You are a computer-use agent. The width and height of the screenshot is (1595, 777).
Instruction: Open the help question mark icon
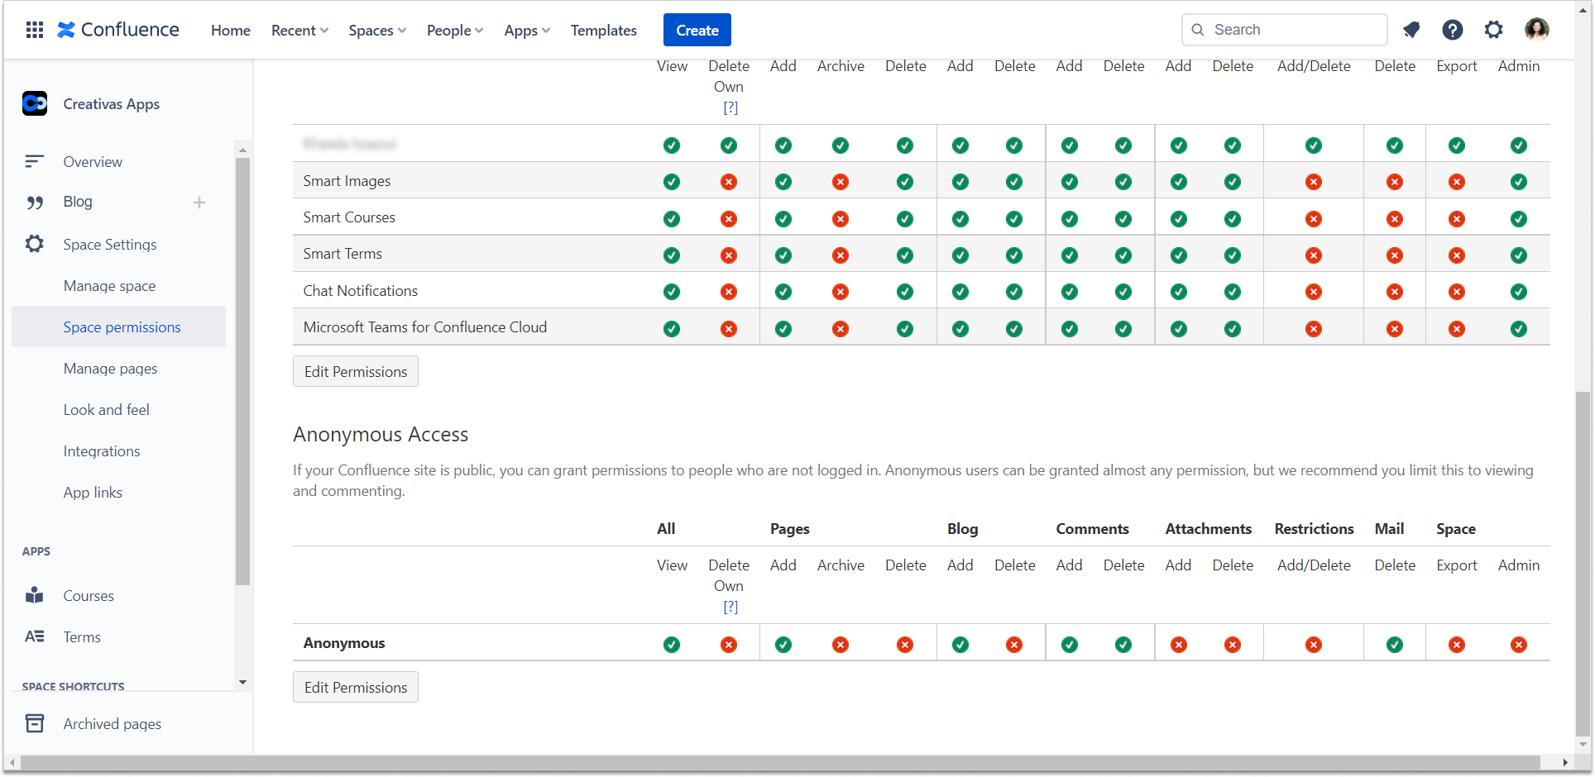1452,31
